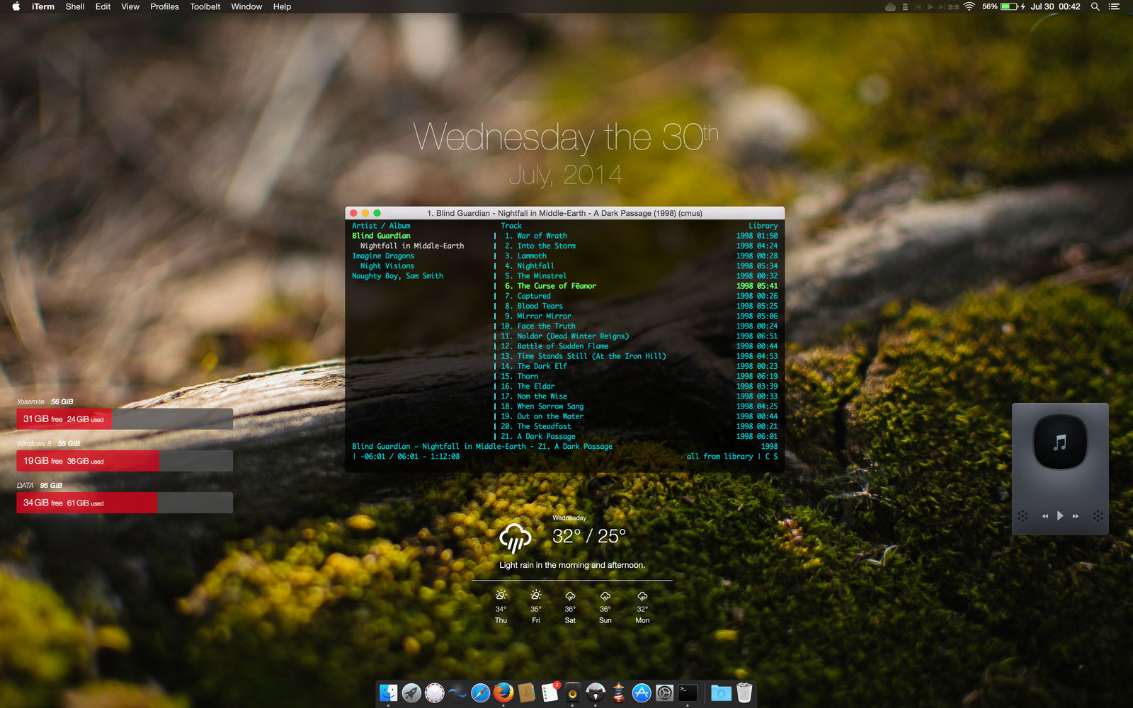The width and height of the screenshot is (1133, 708).
Task: Open the Profiles menu
Action: pos(164,6)
